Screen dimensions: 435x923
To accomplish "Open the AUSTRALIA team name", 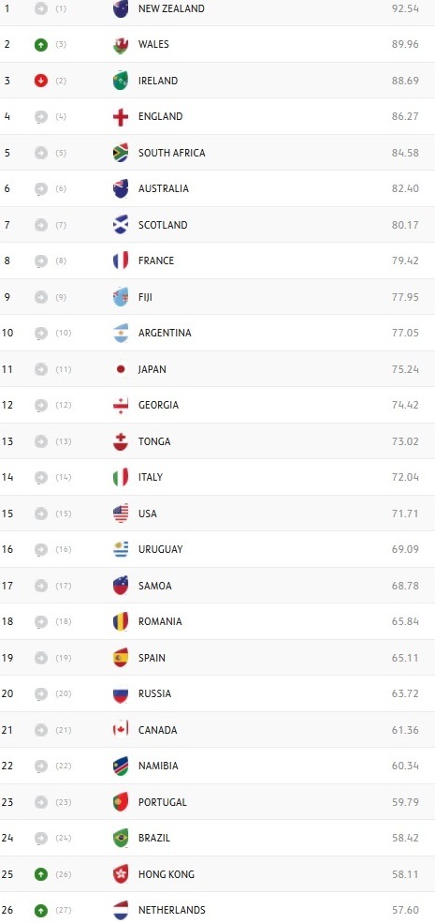I will [164, 188].
